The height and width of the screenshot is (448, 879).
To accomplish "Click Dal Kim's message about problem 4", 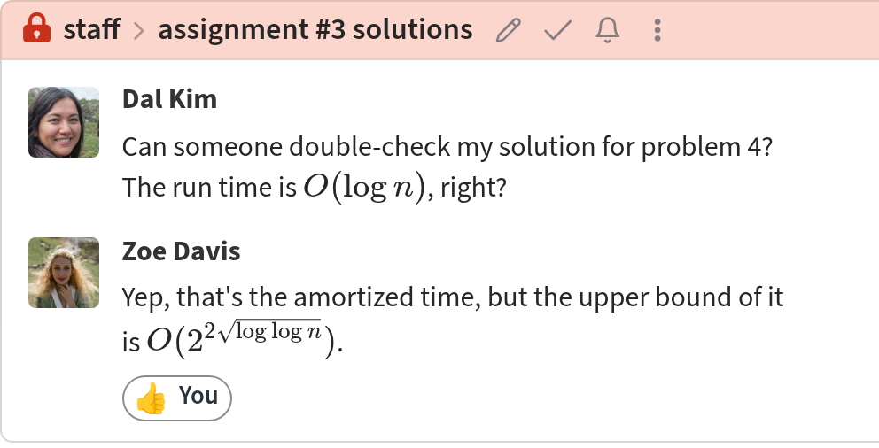I will [x=447, y=166].
